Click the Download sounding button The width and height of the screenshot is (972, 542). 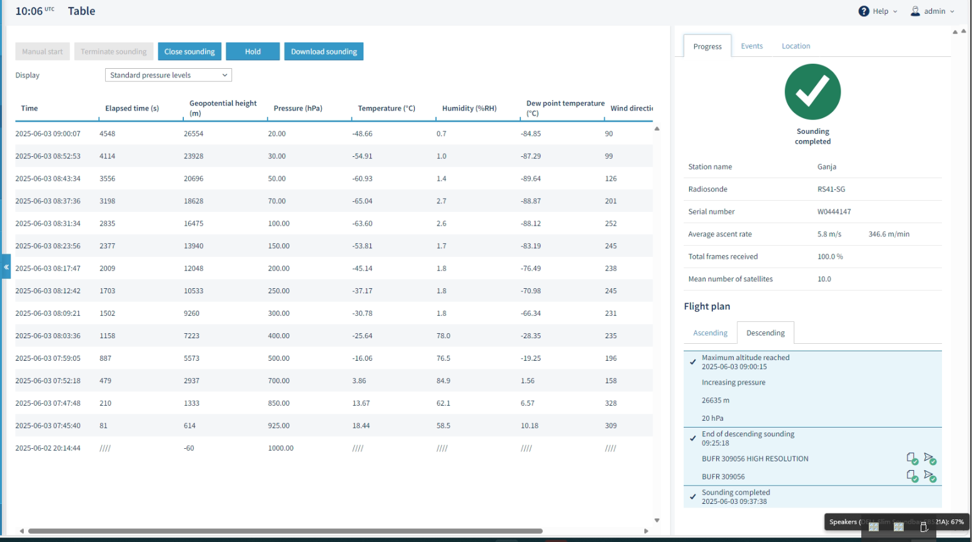[x=324, y=51]
